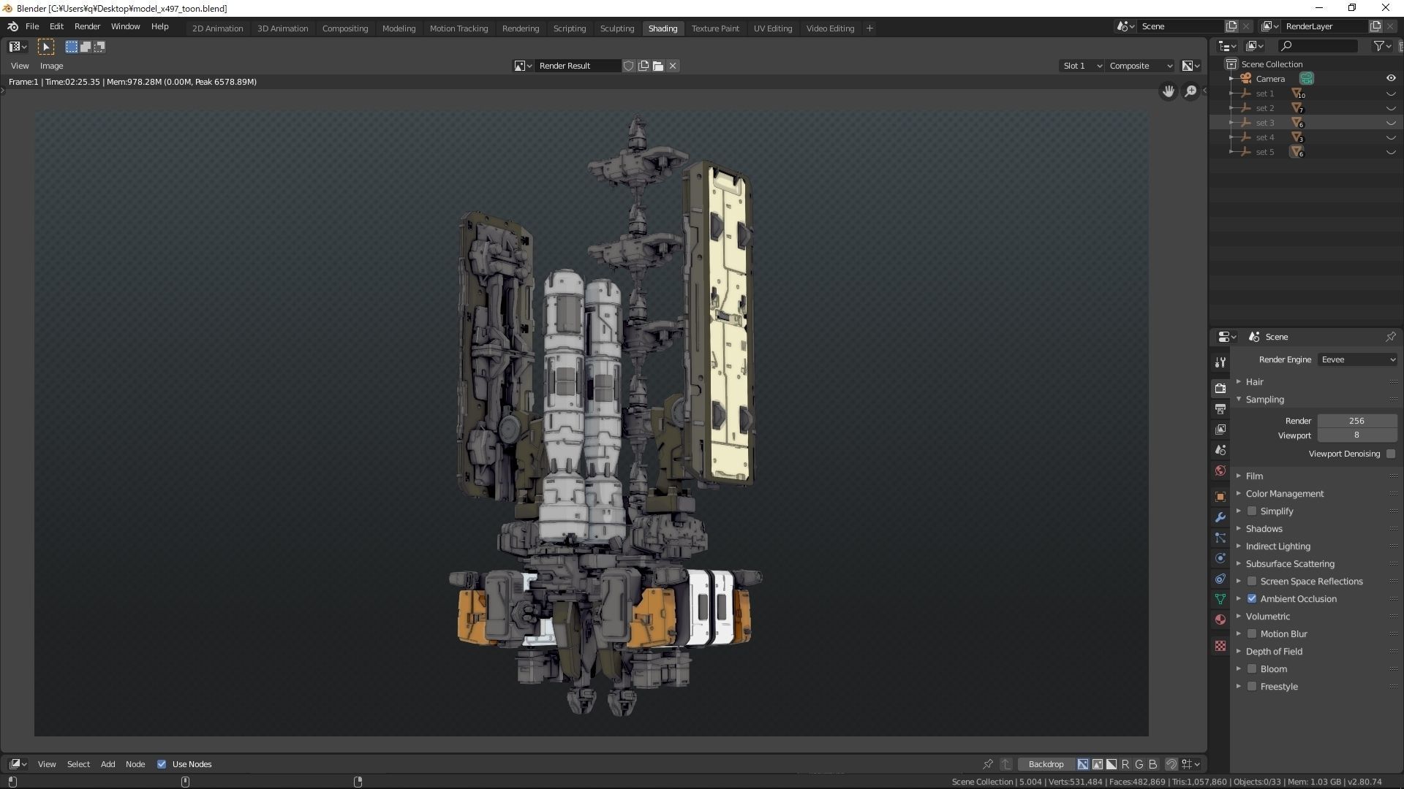
Task: Disable the Ambient Occlusion checkbox
Action: tap(1252, 599)
